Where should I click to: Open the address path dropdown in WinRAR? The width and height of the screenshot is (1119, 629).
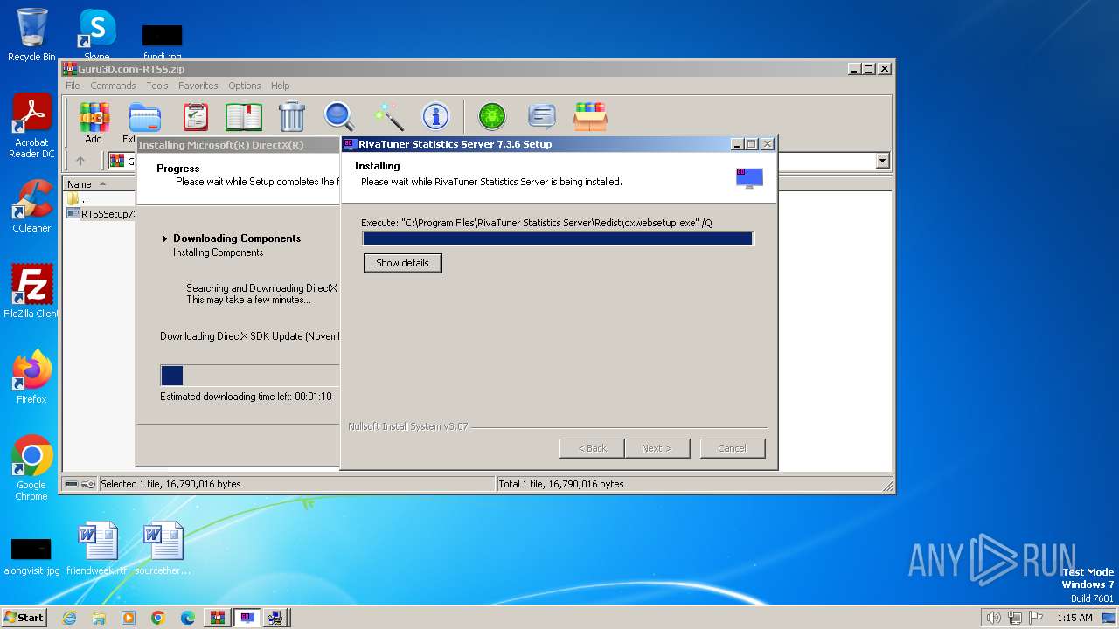[x=882, y=161]
